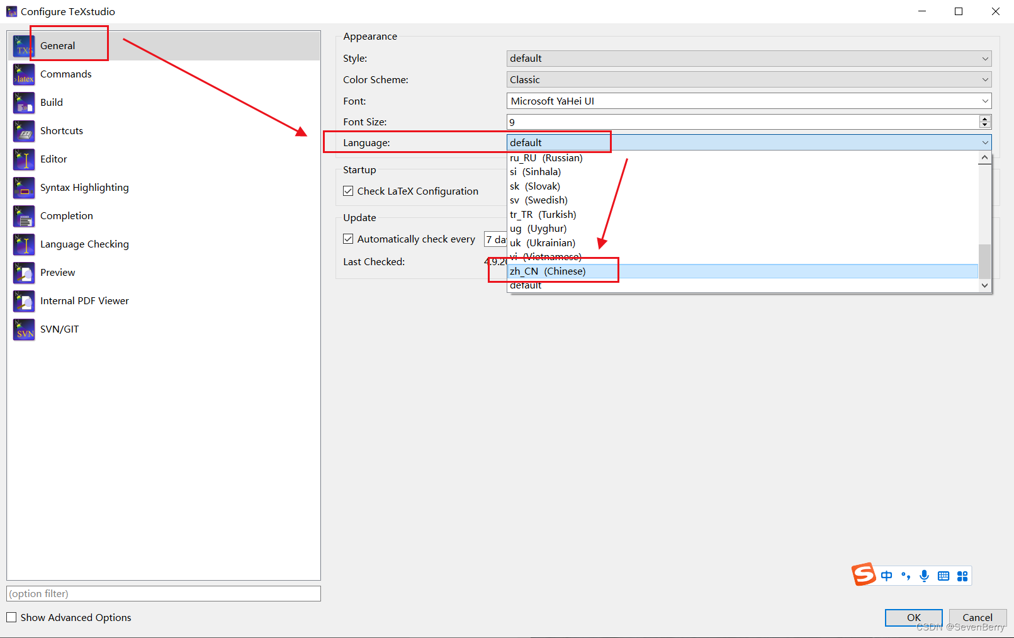The height and width of the screenshot is (638, 1014).
Task: Open the Completion section icon
Action: coord(24,216)
